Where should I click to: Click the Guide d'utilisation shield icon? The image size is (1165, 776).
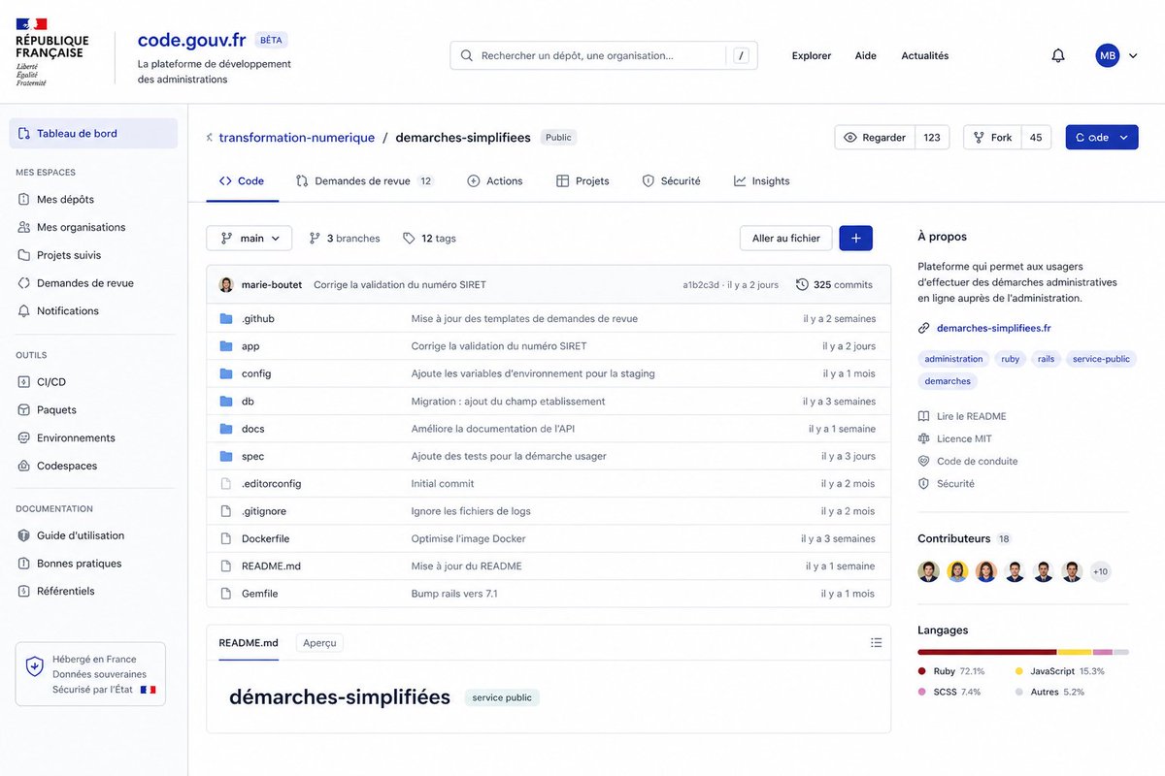coord(24,535)
